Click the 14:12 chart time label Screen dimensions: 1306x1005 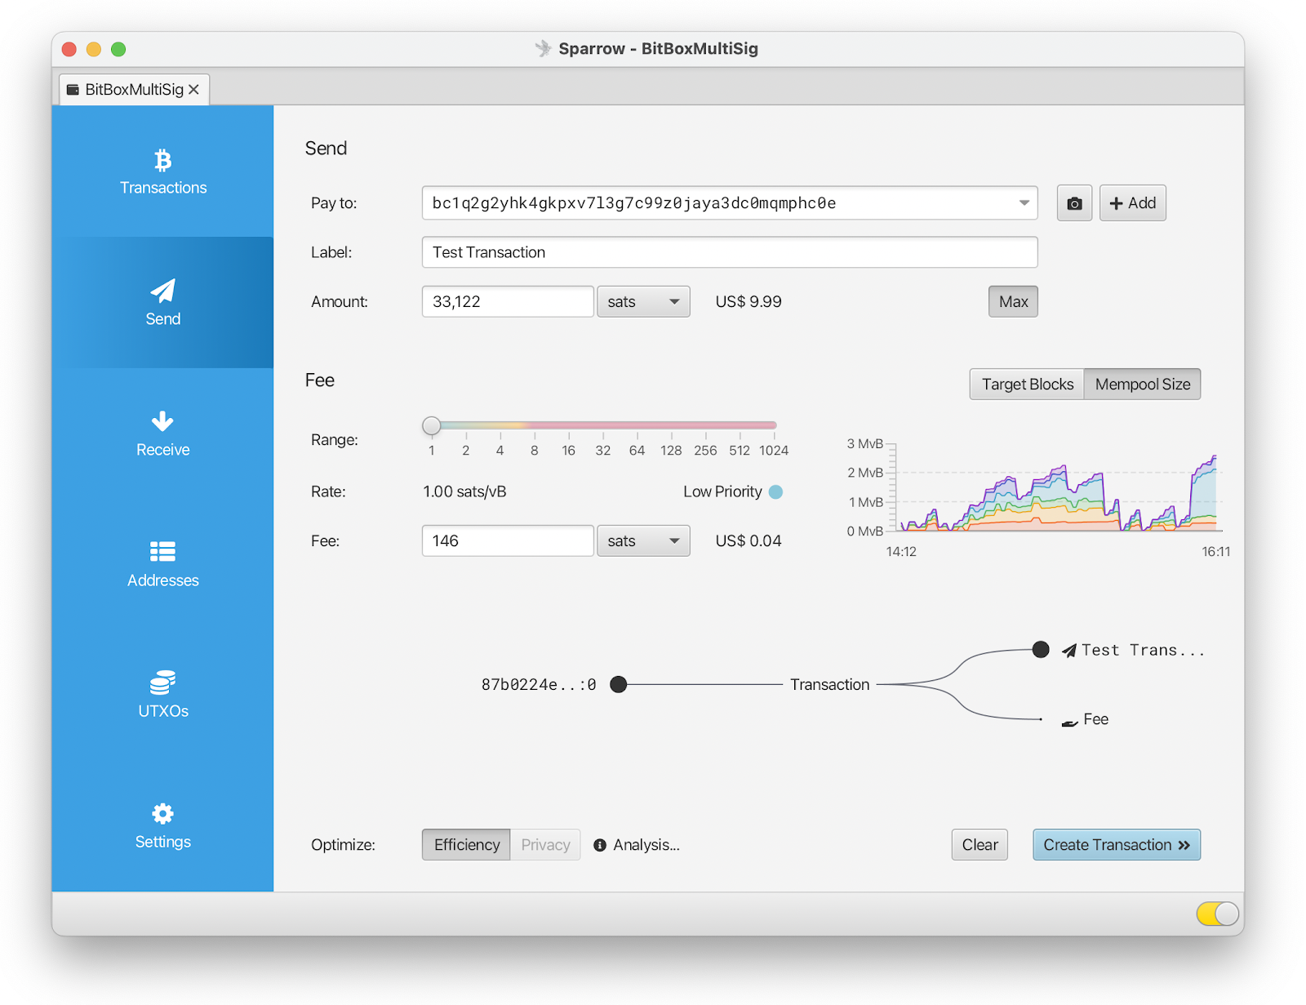(901, 552)
